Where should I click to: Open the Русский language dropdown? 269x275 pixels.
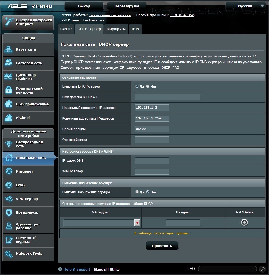coord(245,6)
